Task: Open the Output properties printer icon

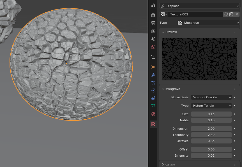Action: coord(153,23)
